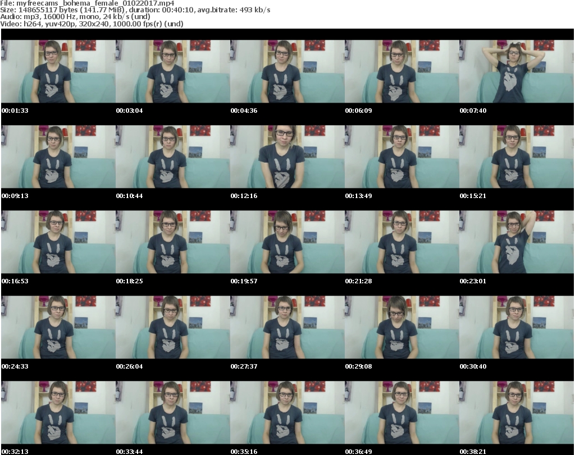575x455 pixels.
Task: Choose the thumbnail frame stamped 00:29:08
Action: (x=402, y=327)
